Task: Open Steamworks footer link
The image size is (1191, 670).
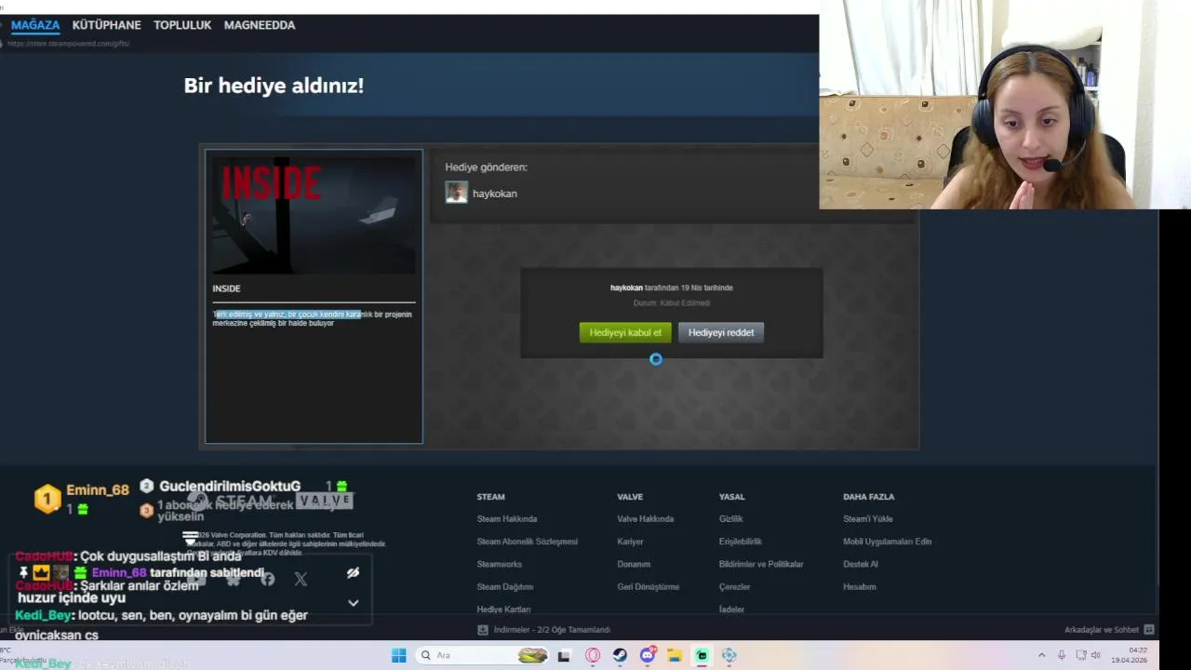Action: pos(500,564)
